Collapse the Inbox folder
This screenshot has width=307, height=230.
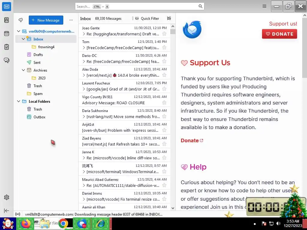tap(23, 39)
